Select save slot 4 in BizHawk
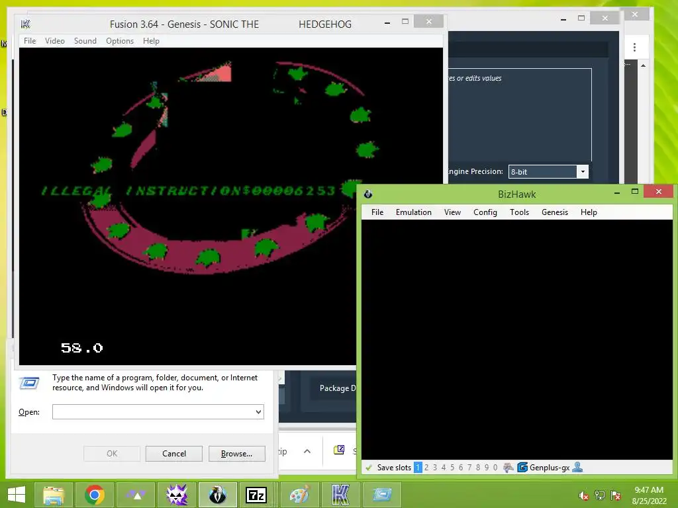This screenshot has height=508, width=678. [444, 468]
